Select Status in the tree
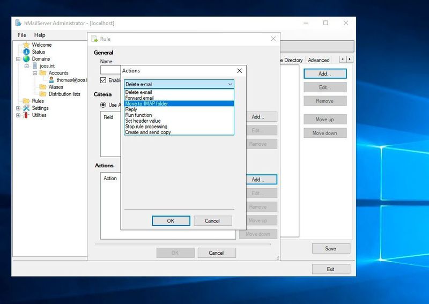Image resolution: width=429 pixels, height=304 pixels. (38, 51)
